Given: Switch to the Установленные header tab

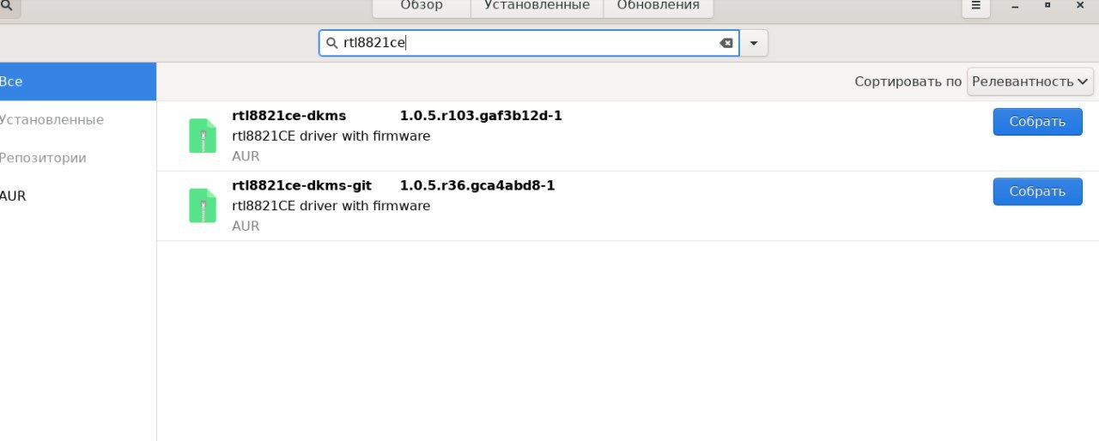Looking at the screenshot, I should pos(537,6).
